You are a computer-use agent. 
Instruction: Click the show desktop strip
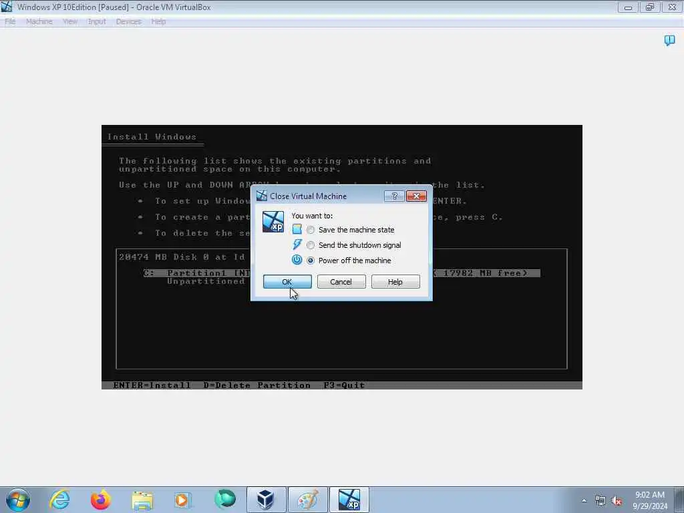click(x=679, y=500)
